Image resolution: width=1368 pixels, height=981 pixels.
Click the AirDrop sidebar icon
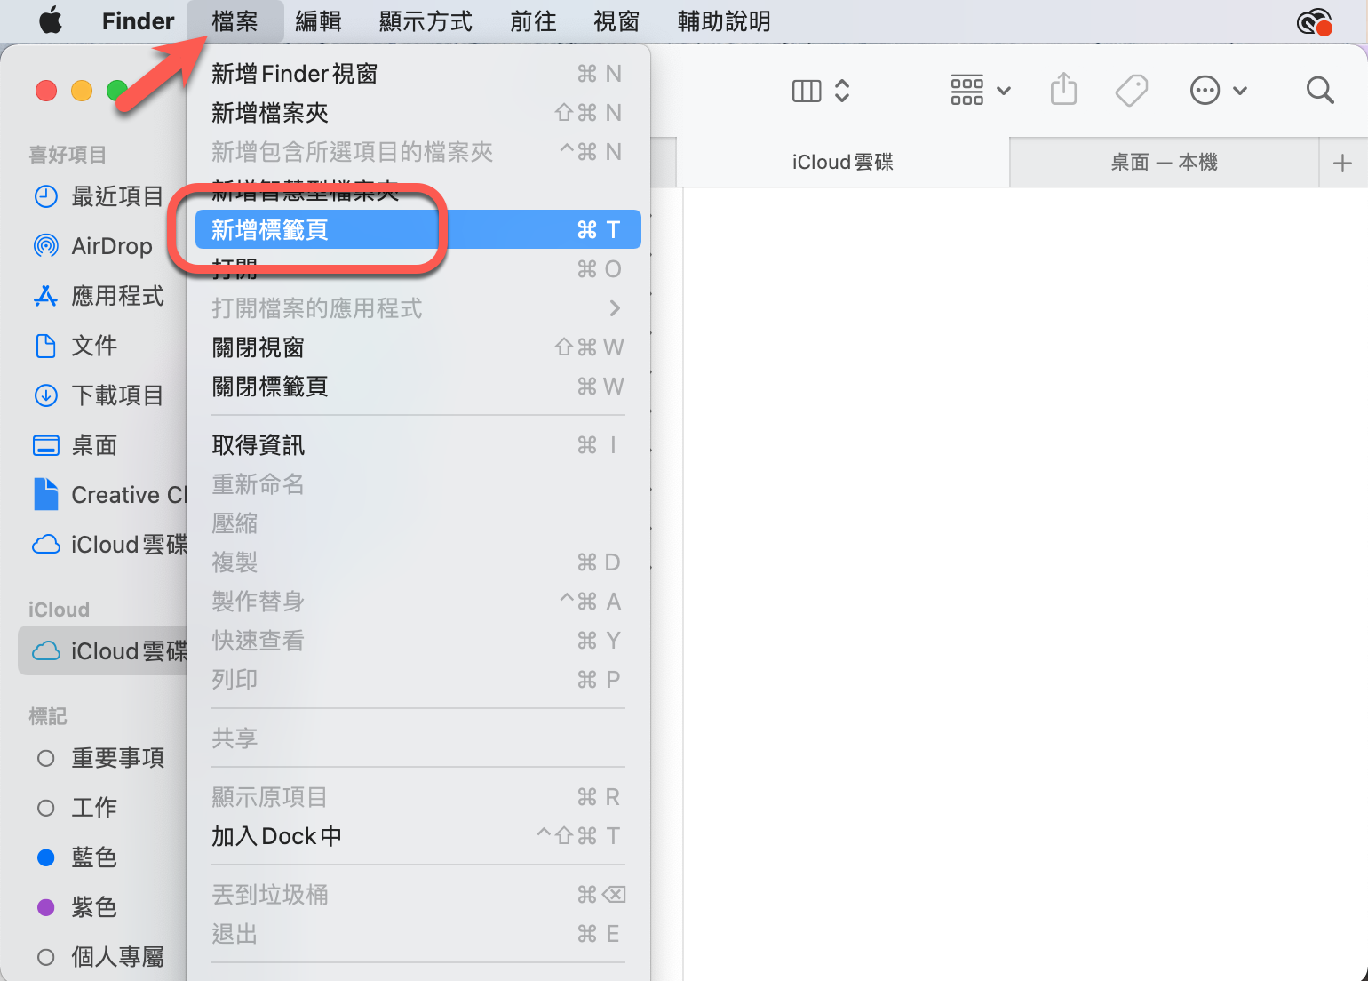[x=45, y=246]
